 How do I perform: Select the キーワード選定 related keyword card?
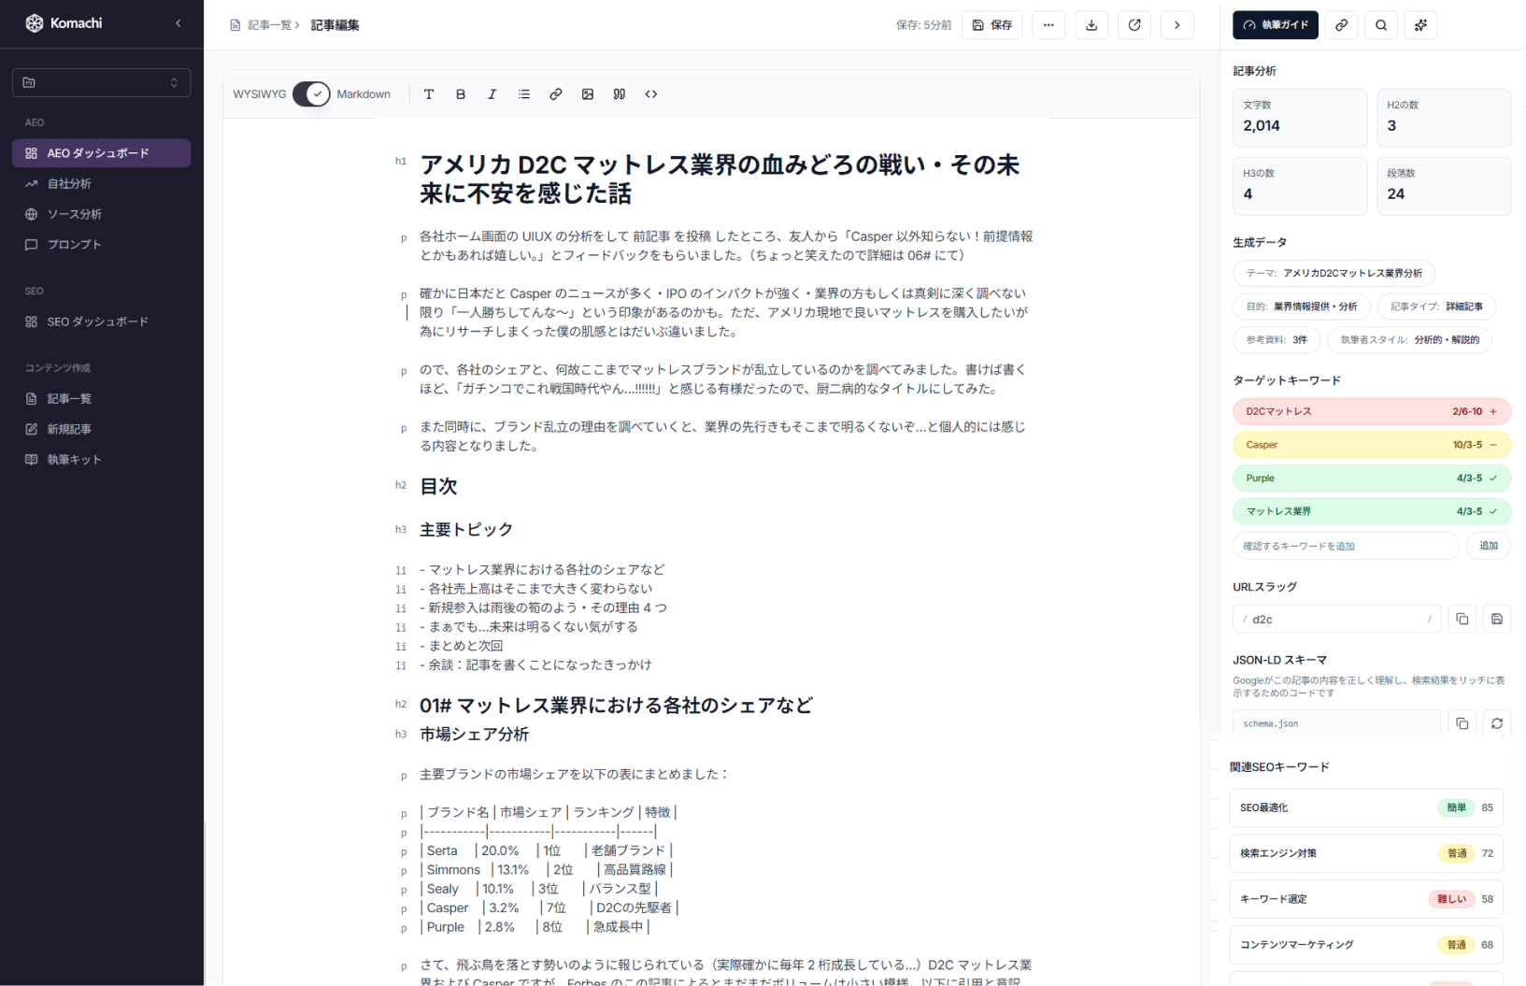(1366, 899)
